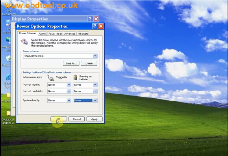This screenshot has width=228, height=156.
Task: Switch to the Advanced tab
Action: [70, 34]
